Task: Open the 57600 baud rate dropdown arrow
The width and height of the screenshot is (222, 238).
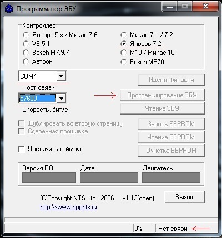Action: click(x=61, y=98)
